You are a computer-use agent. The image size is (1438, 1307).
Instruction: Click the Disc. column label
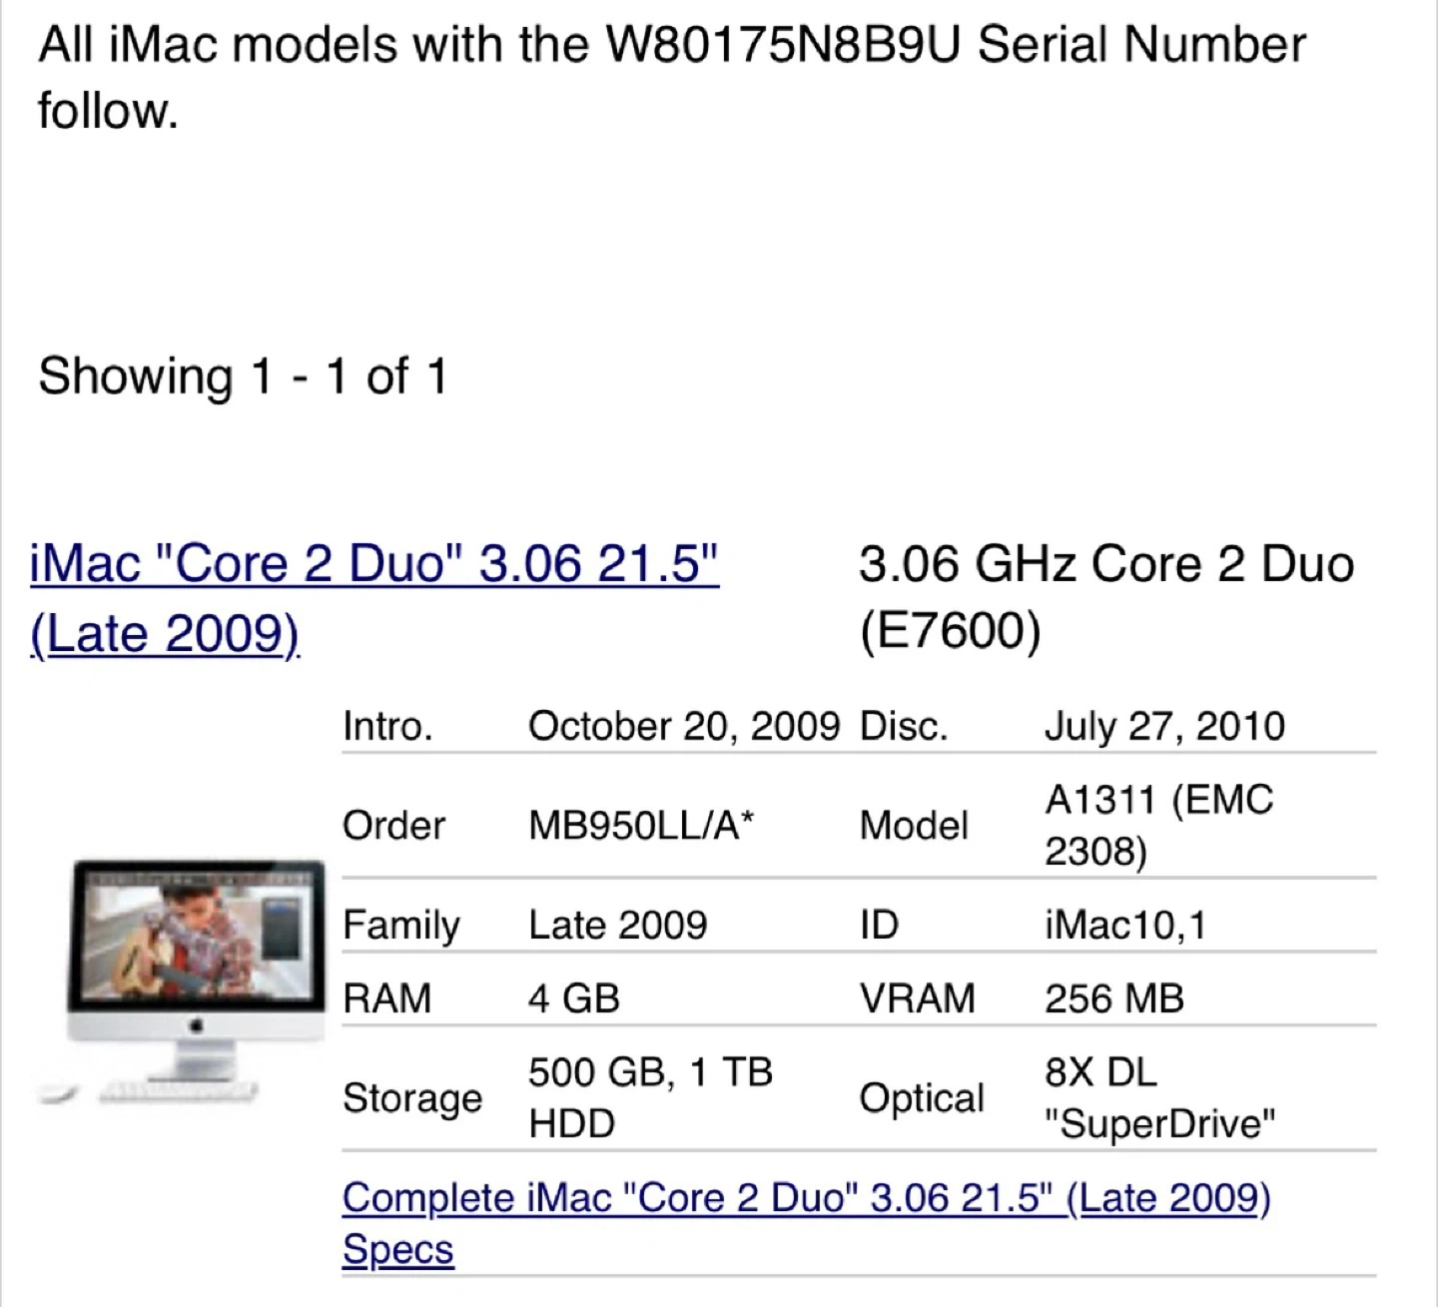click(904, 727)
